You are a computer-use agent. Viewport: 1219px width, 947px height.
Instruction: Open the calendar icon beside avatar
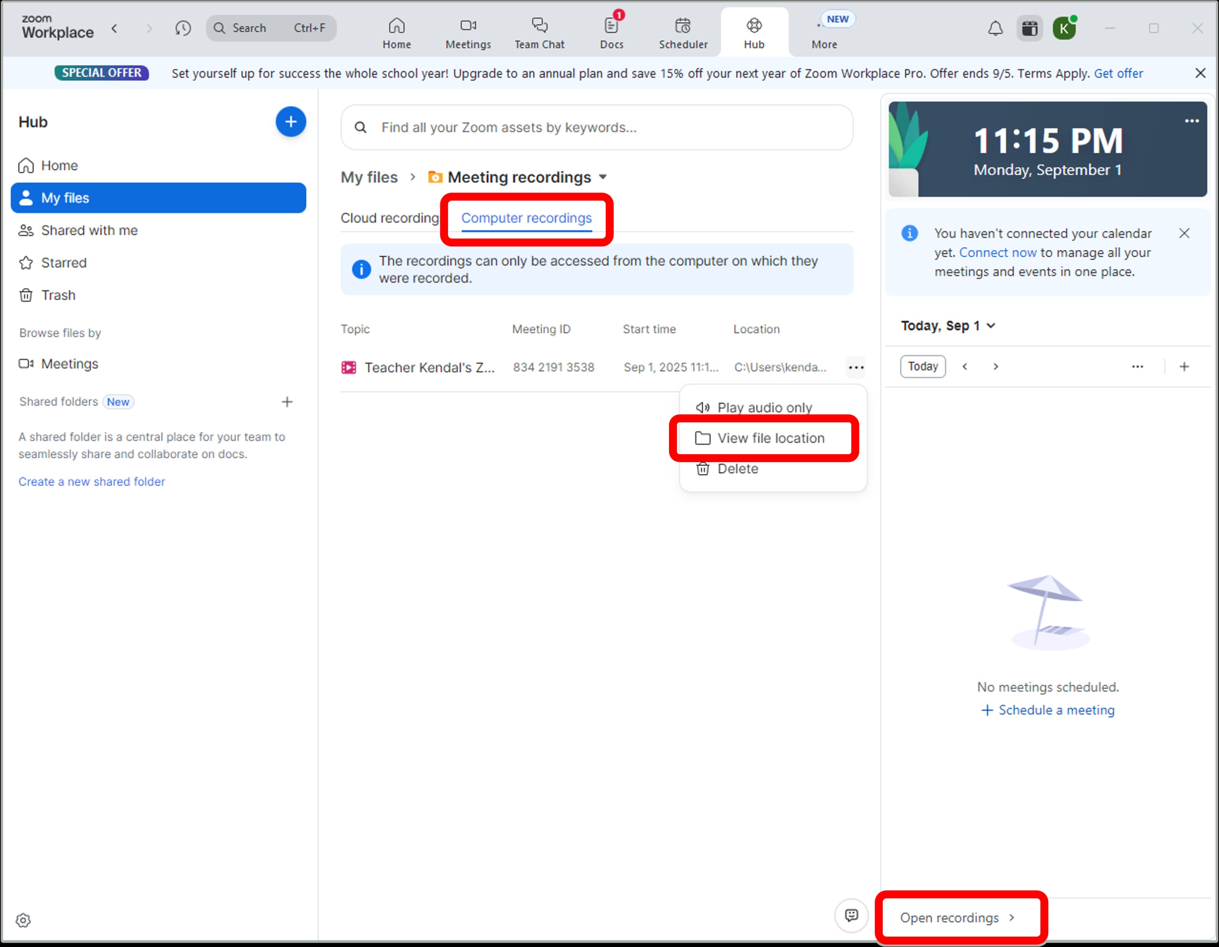point(1029,29)
